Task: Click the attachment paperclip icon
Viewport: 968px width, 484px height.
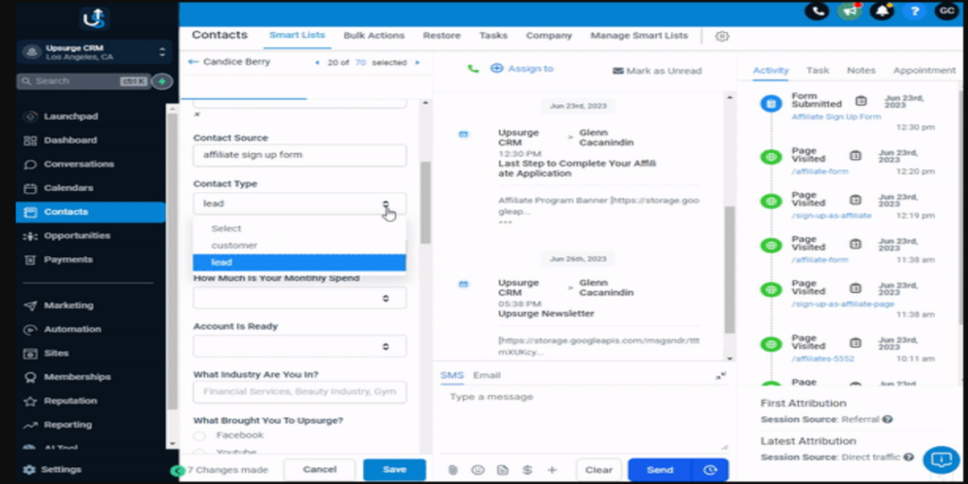Action: click(453, 470)
